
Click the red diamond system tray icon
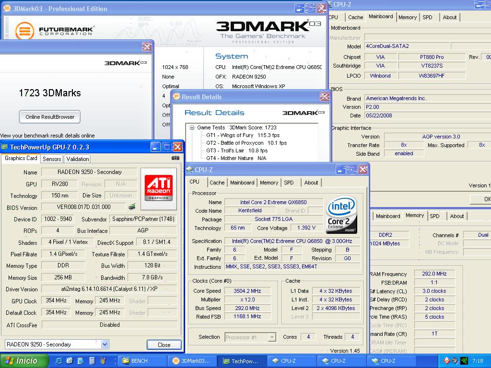point(446,361)
